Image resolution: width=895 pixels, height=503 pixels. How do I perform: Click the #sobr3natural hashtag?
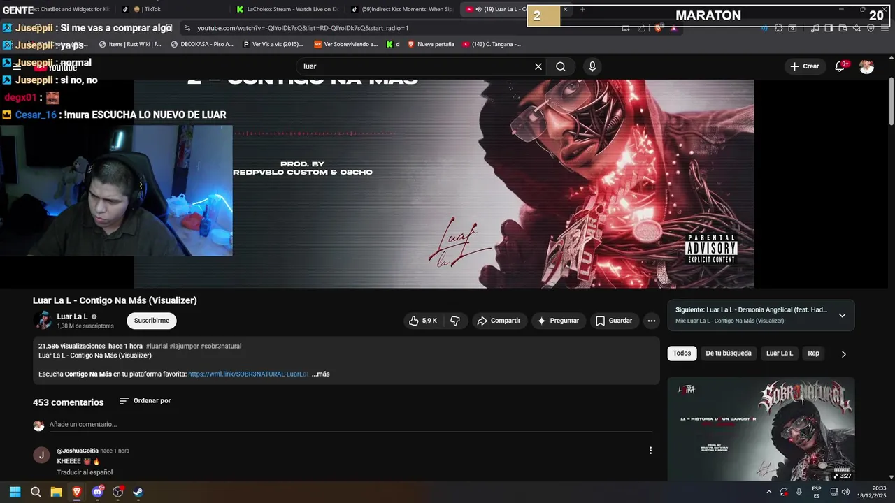(221, 346)
